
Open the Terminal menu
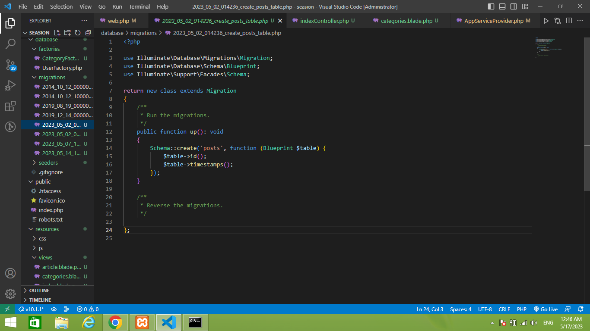[x=140, y=6]
